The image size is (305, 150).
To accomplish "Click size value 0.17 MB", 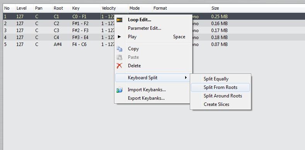I will (x=220, y=31).
